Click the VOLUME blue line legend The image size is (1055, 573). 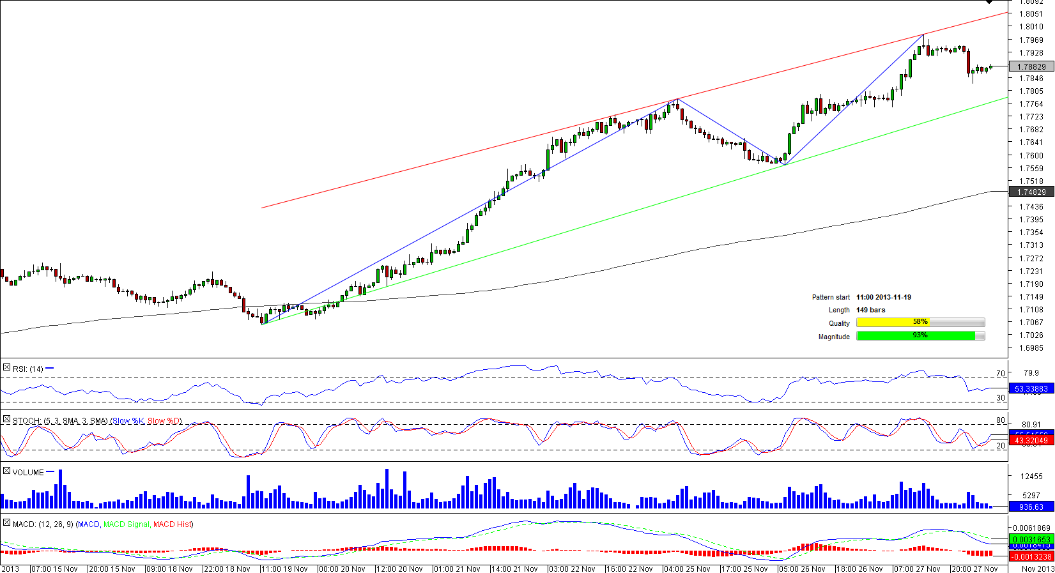50,471
